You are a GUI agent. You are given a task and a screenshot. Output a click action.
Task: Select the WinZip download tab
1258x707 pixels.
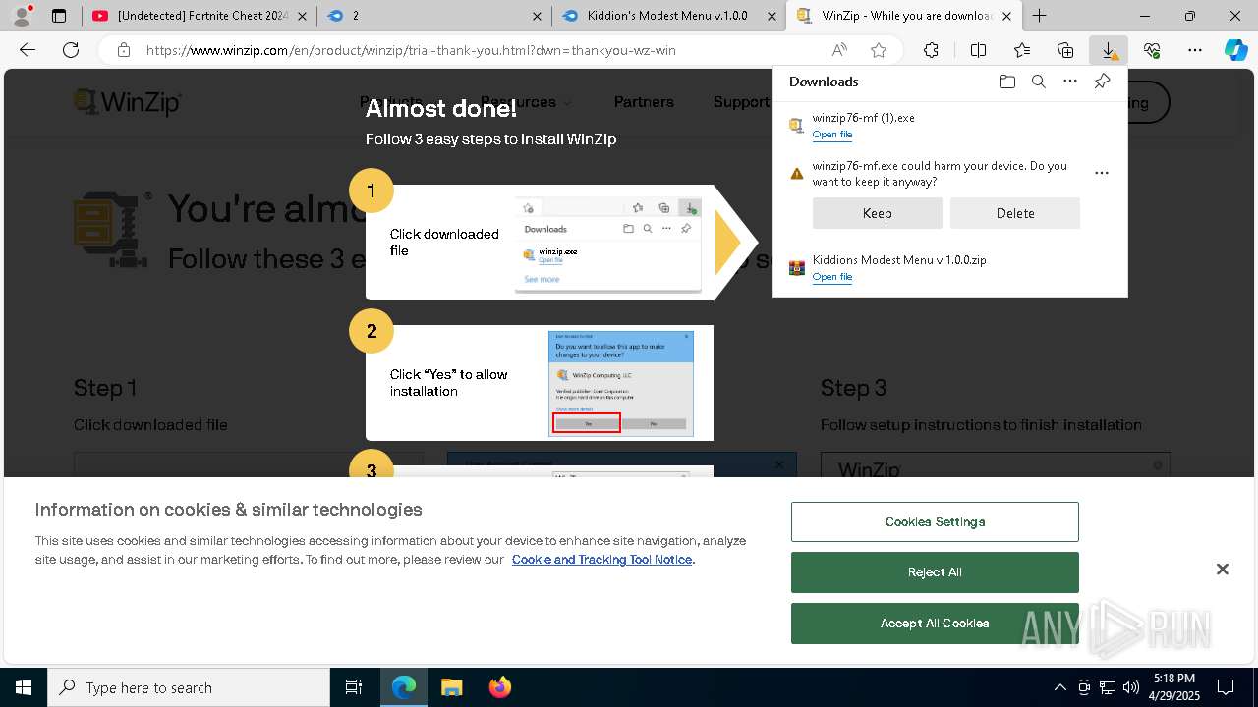coord(904,16)
